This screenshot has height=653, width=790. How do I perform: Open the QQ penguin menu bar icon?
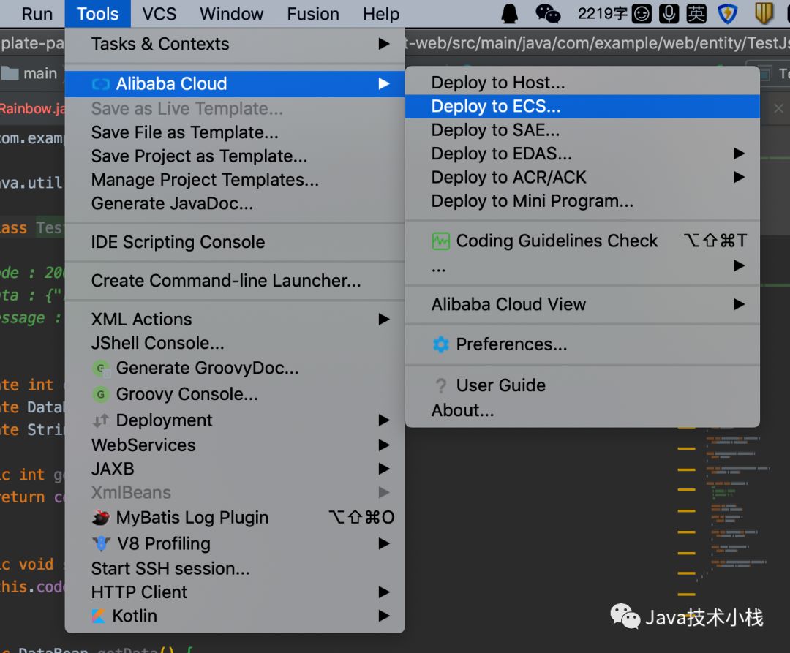coord(510,14)
